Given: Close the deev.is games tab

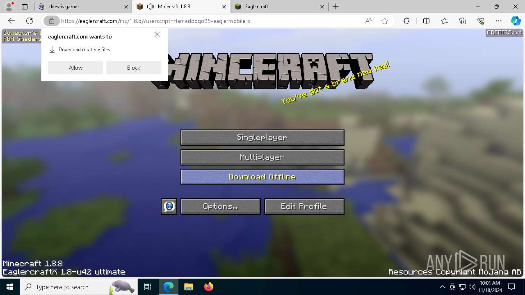Looking at the screenshot, I should pyautogui.click(x=126, y=7).
